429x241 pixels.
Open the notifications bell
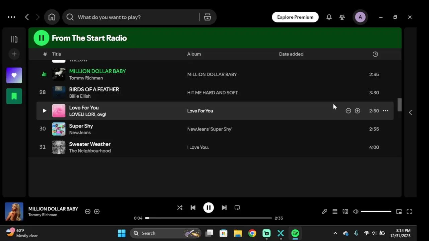pos(329,17)
